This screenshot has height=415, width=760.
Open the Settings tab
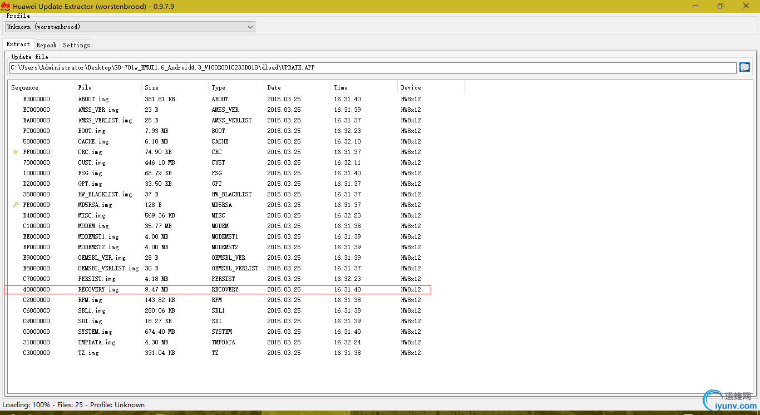point(76,45)
